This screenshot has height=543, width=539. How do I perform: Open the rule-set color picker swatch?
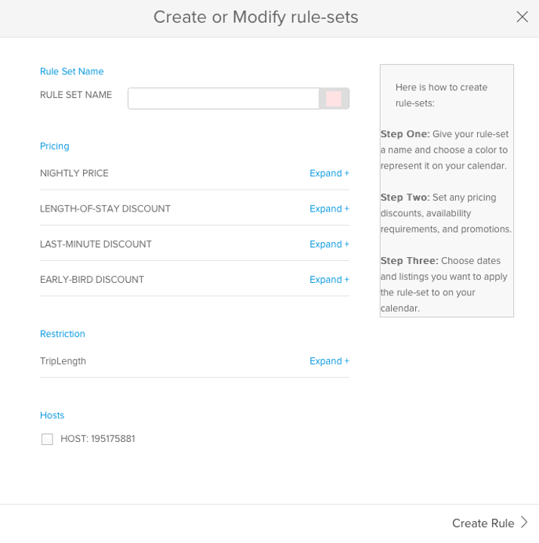(x=334, y=99)
